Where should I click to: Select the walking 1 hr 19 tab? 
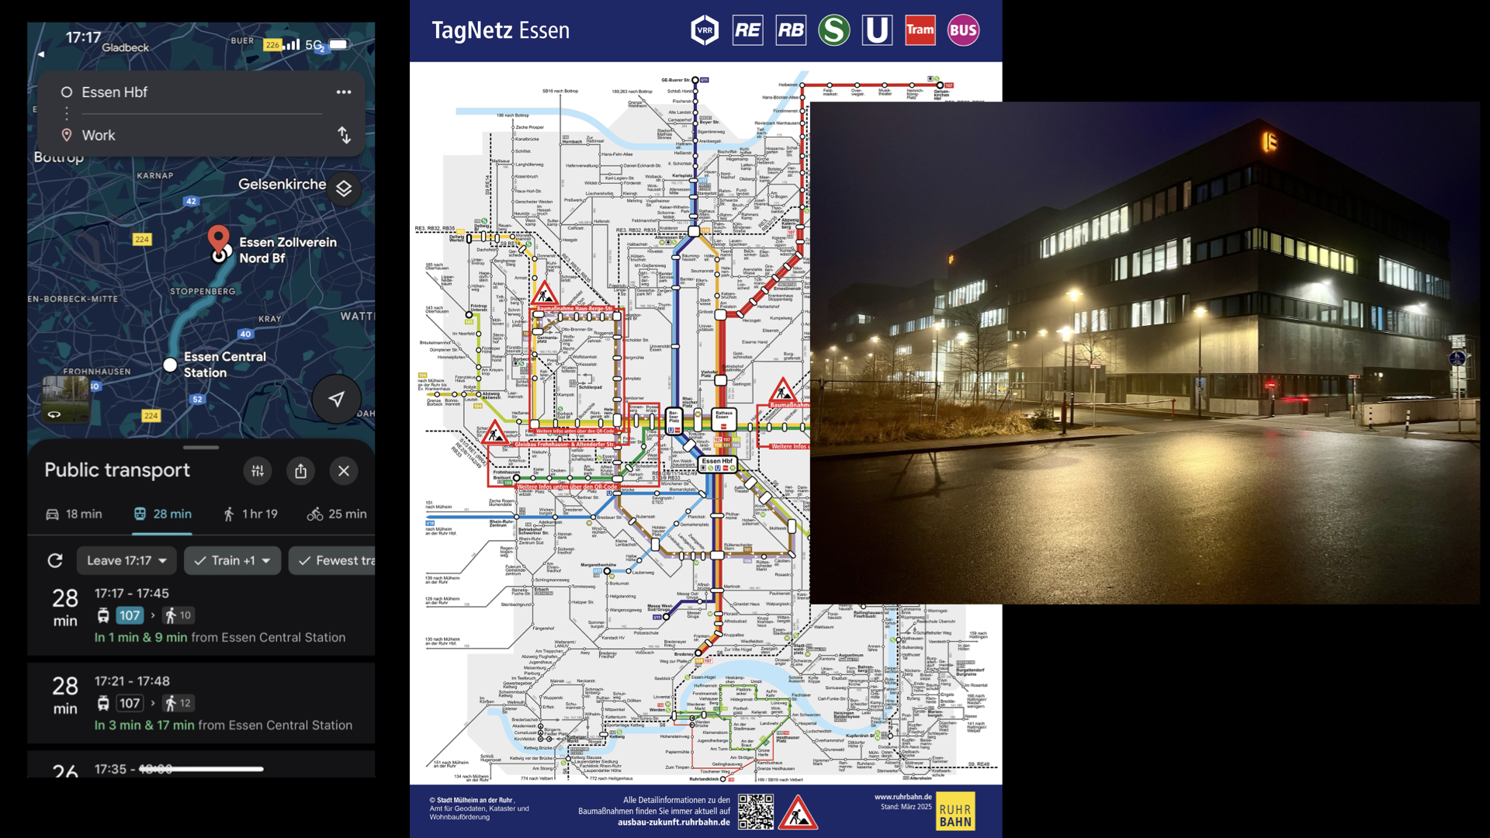click(x=250, y=514)
